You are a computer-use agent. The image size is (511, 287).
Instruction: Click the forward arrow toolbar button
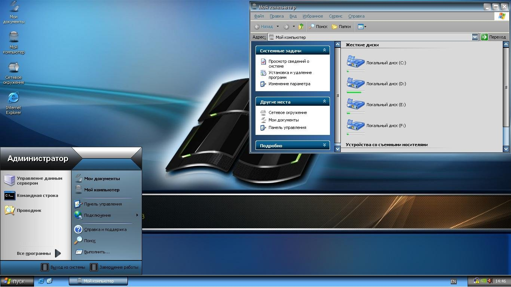286,27
